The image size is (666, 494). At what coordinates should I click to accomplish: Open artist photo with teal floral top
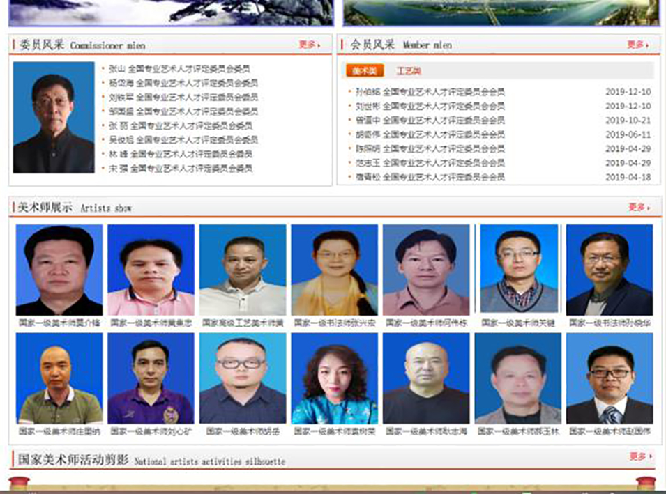pos(334,378)
